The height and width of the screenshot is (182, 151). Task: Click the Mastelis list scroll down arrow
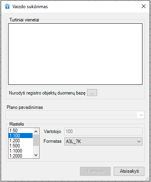36,155
